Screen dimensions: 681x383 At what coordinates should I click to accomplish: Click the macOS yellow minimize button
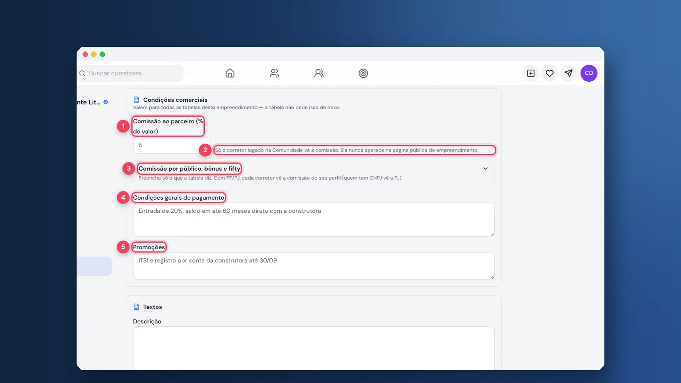tap(94, 54)
